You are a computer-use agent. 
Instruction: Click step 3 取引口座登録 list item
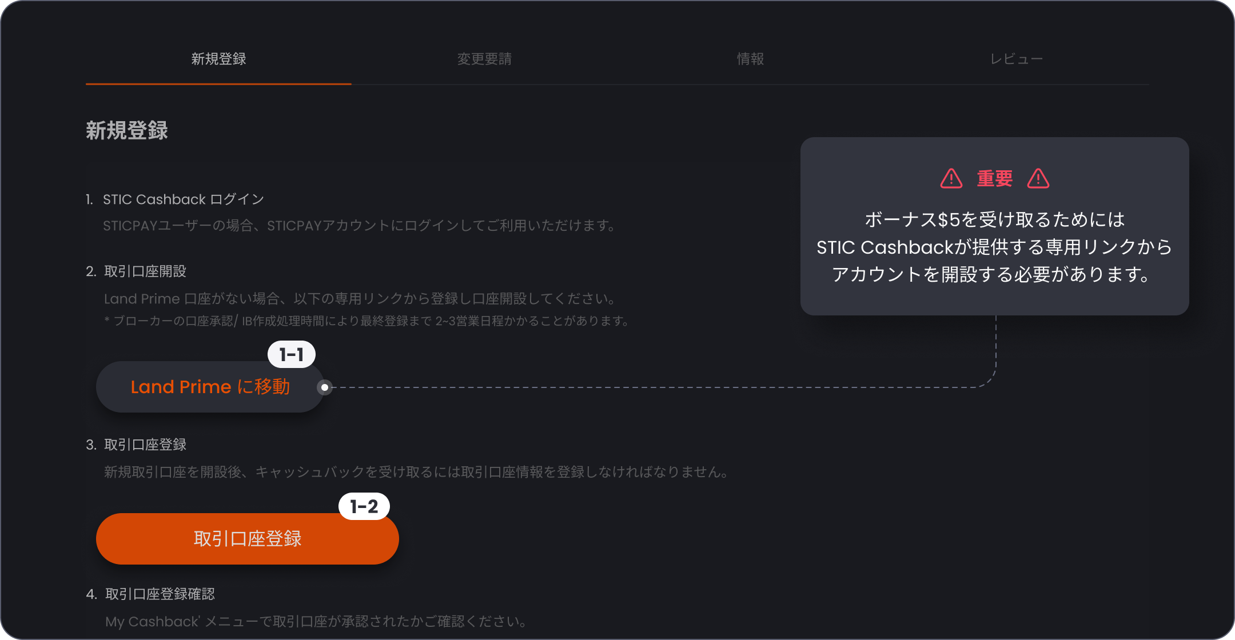[146, 445]
